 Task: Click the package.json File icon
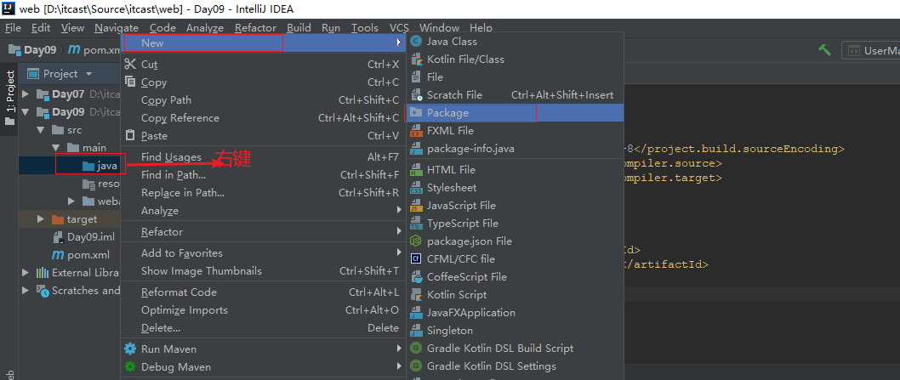pos(416,241)
